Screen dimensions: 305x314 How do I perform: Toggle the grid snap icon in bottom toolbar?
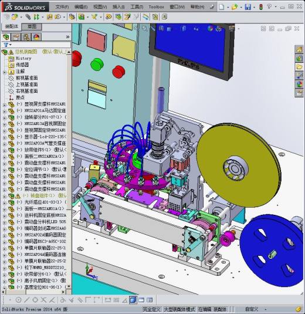pos(116,300)
